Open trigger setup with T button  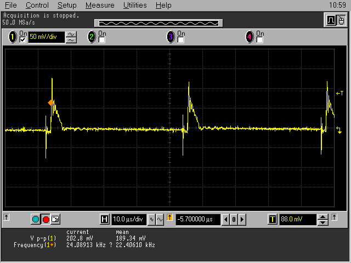(272, 220)
